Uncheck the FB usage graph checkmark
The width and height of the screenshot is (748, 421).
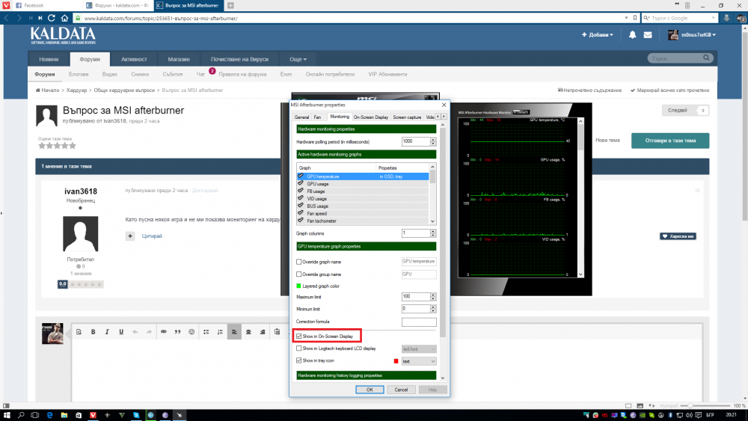301,191
